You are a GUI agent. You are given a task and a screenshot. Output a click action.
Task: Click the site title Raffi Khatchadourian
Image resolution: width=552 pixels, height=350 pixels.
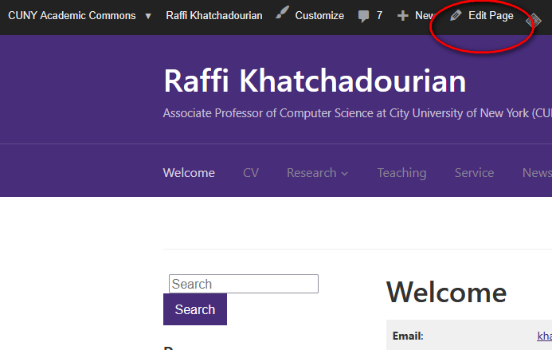(315, 81)
